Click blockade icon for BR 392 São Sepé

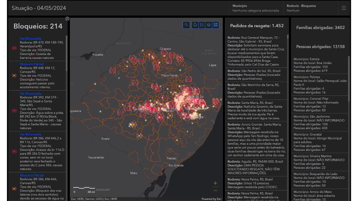14,111
